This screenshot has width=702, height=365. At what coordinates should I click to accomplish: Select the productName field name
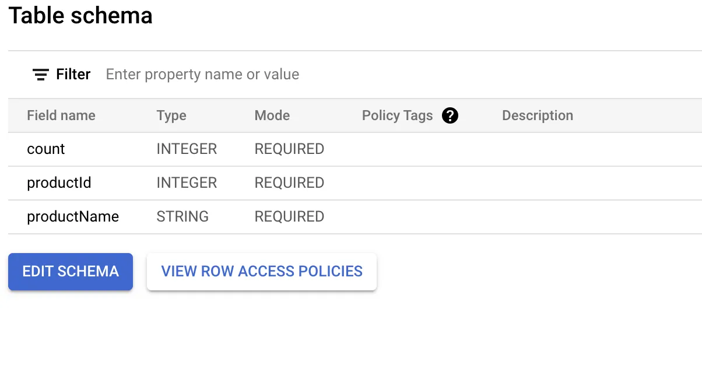73,217
